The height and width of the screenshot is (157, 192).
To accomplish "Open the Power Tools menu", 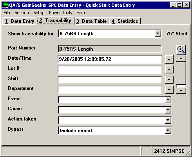I will tap(60, 13).
